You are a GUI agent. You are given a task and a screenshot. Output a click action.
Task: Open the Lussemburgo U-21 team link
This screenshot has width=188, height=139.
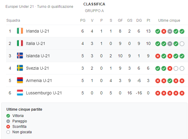coord(44,93)
